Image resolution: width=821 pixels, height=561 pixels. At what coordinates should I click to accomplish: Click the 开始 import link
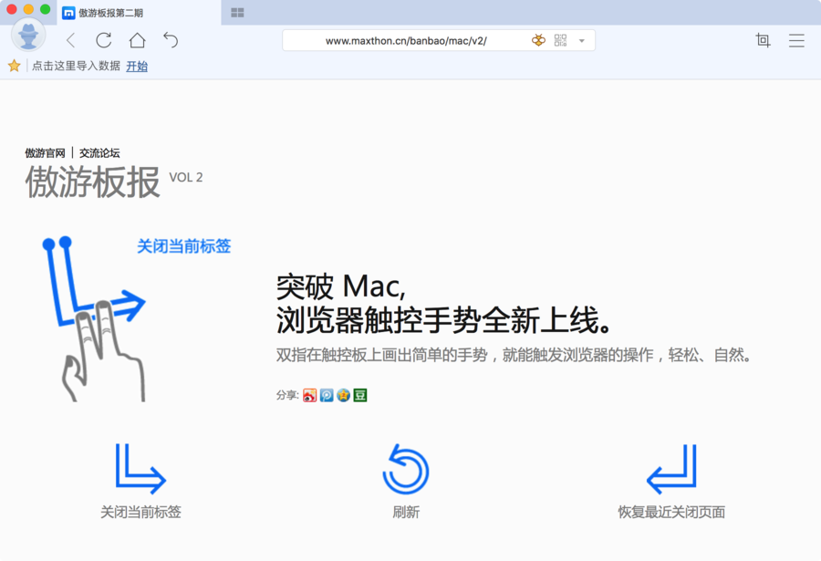(x=137, y=66)
